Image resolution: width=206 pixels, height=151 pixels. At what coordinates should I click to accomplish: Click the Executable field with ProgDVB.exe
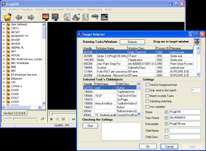pyautogui.click(x=185, y=124)
